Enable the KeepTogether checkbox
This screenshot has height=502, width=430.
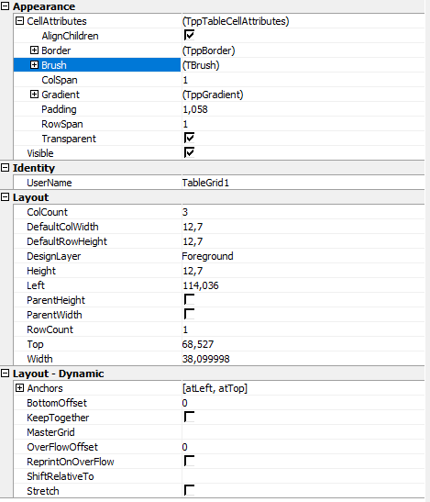click(189, 418)
